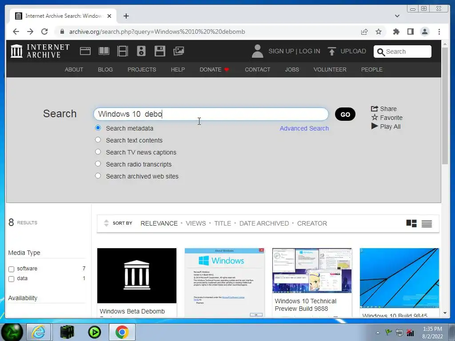Open ABOUT in navigation bar

pos(74,70)
